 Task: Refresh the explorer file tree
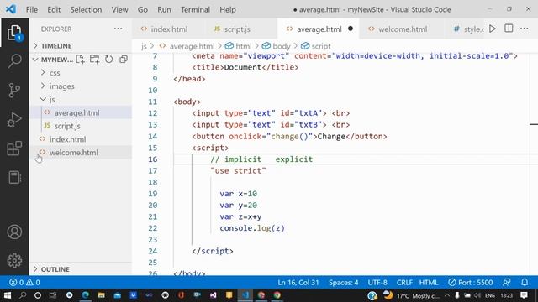coord(108,60)
